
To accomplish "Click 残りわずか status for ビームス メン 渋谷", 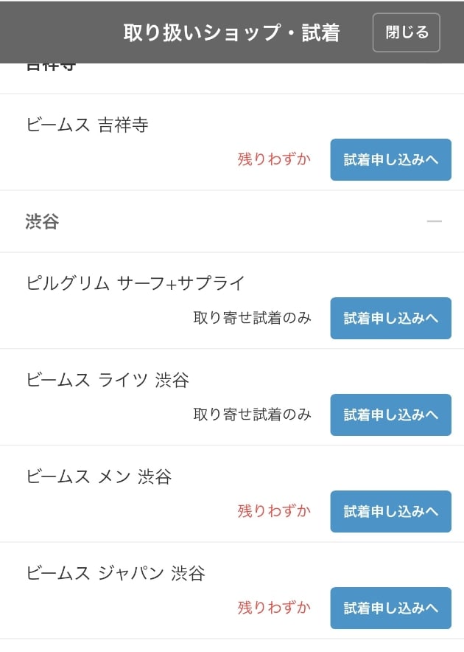I will tap(274, 510).
